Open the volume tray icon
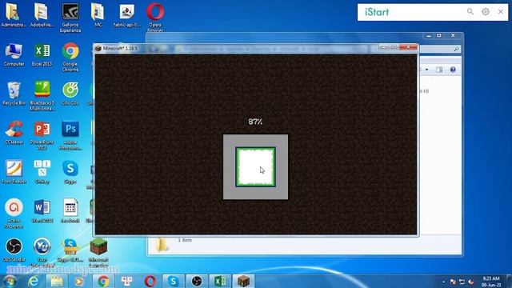Image resolution: width=512 pixels, height=288 pixels. click(471, 282)
